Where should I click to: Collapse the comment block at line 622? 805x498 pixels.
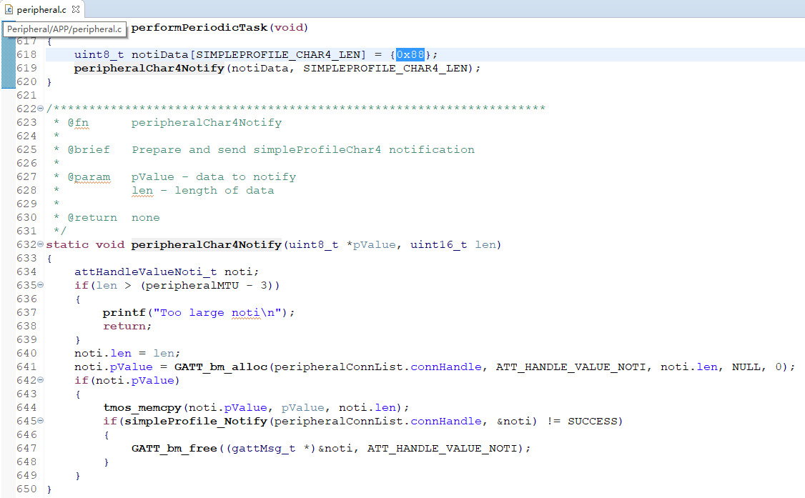click(40, 109)
